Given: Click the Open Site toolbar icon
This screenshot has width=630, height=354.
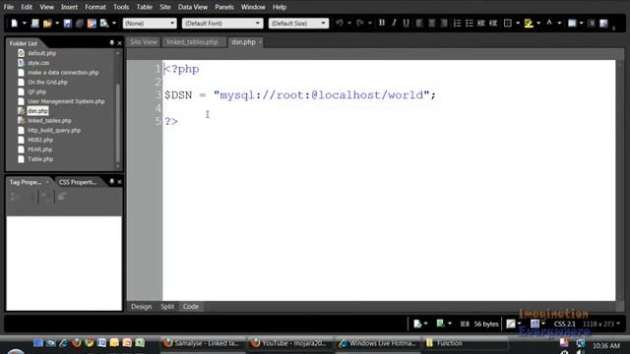Looking at the screenshot, I should (x=35, y=24).
